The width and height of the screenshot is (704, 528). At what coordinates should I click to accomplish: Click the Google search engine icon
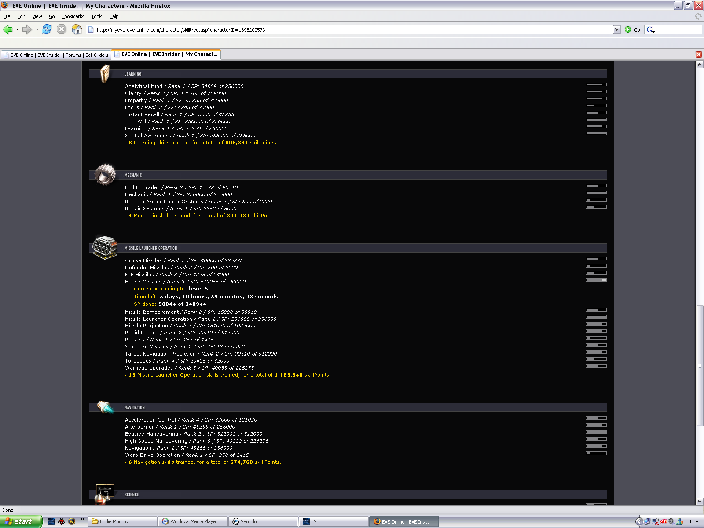(650, 29)
